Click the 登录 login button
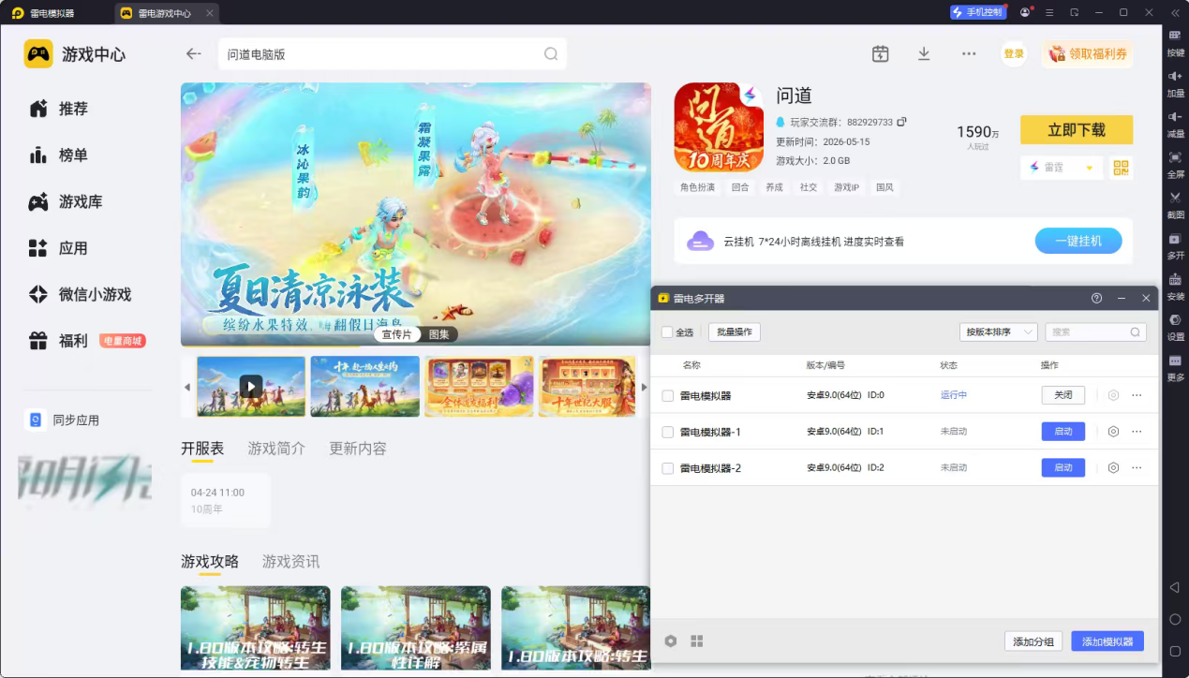 pos(1014,54)
